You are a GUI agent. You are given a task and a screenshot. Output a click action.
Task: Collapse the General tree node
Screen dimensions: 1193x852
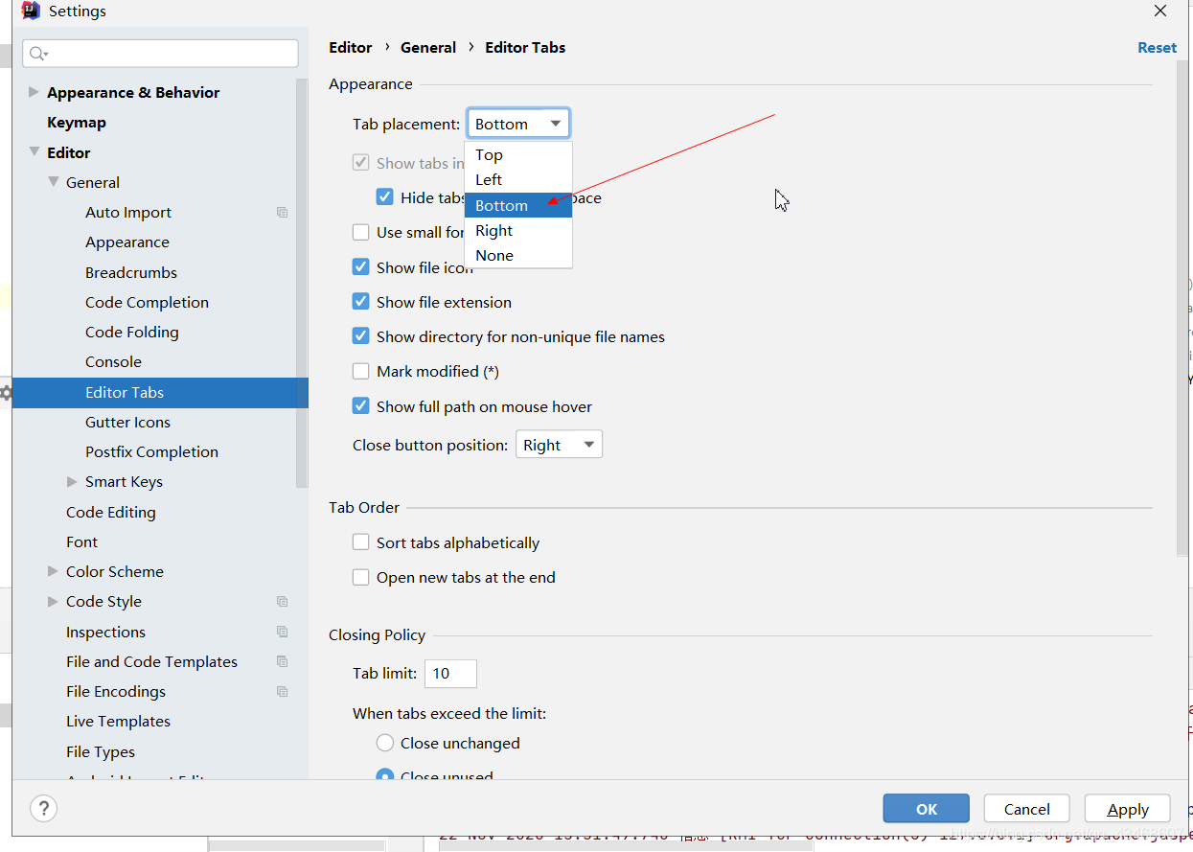click(x=54, y=182)
